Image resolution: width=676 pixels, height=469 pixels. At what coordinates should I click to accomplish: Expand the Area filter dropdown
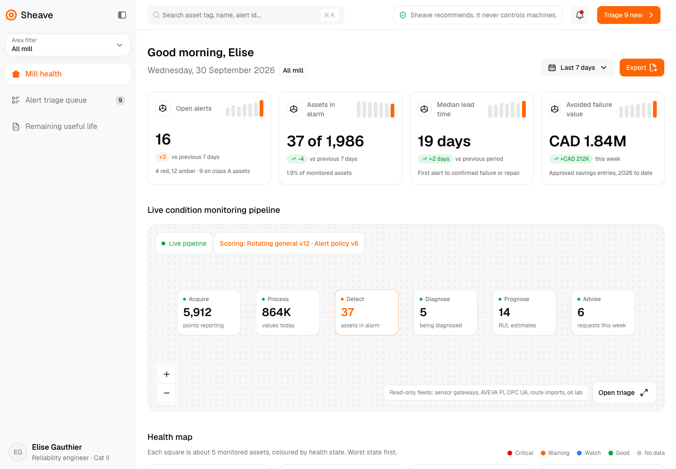pyautogui.click(x=68, y=45)
